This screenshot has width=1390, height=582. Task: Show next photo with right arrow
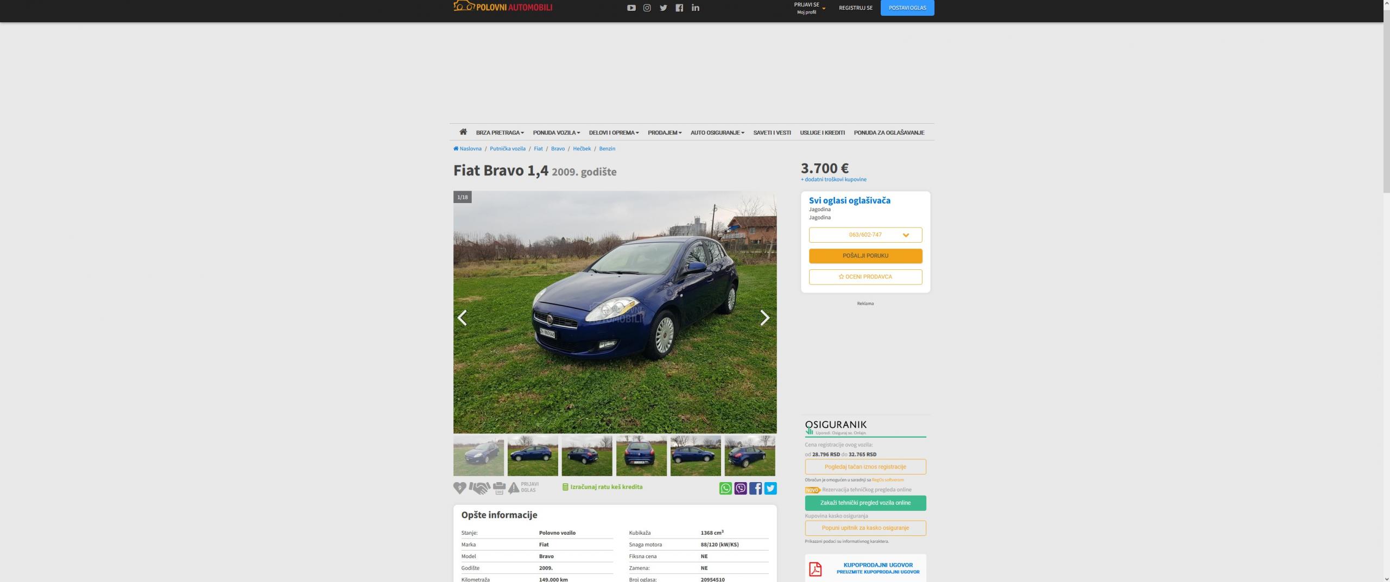click(764, 318)
